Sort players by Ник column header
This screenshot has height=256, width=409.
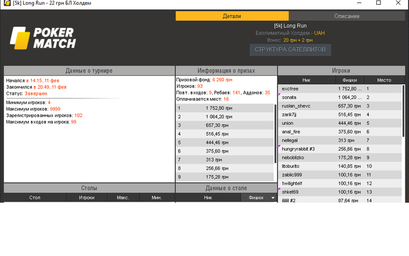(306, 80)
